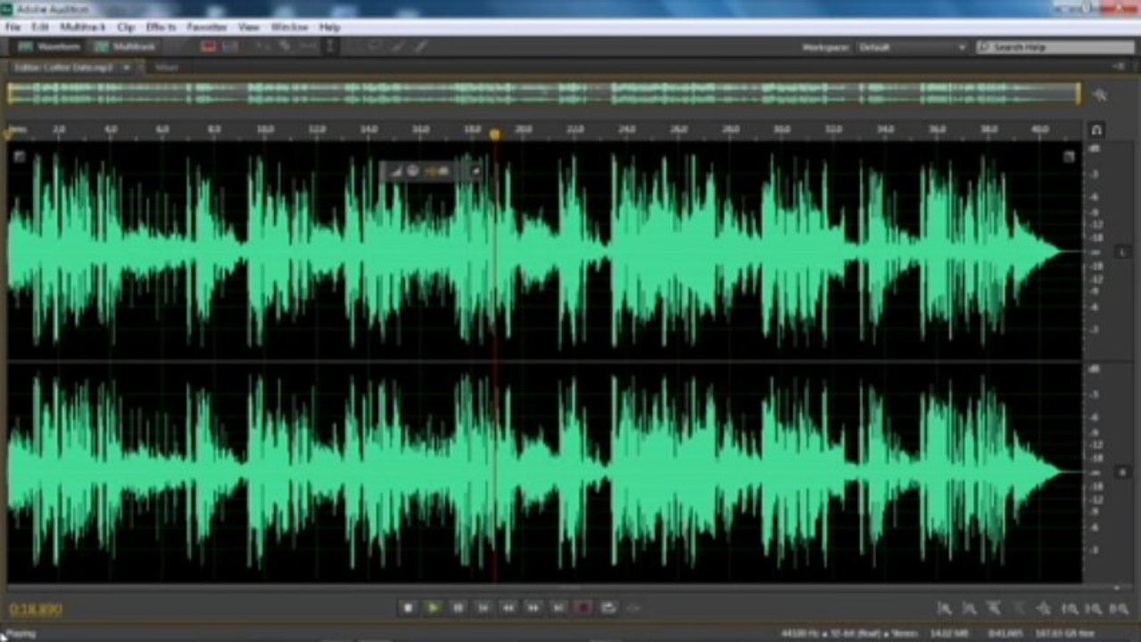The width and height of the screenshot is (1141, 642).
Task: Open the Favorites menu
Action: [207, 28]
